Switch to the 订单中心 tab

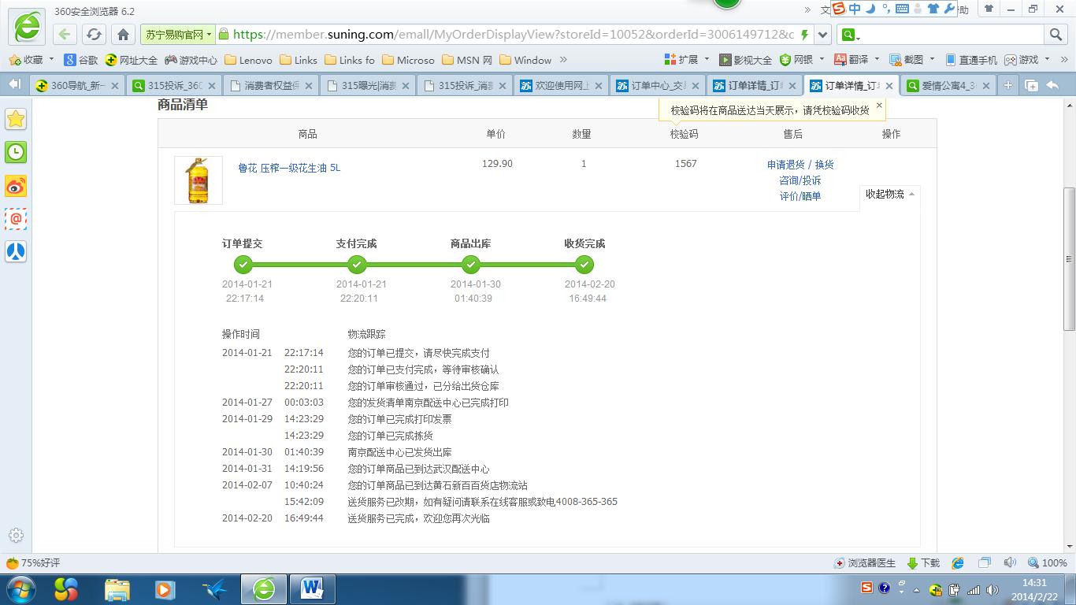[657, 86]
